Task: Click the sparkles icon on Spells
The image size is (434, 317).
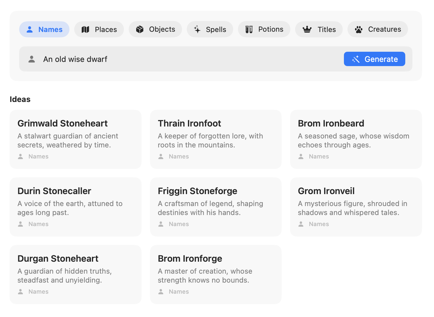Action: (197, 29)
